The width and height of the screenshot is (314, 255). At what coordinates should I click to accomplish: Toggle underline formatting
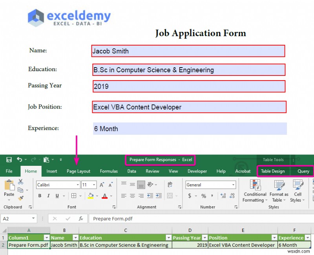[x=57, y=195]
